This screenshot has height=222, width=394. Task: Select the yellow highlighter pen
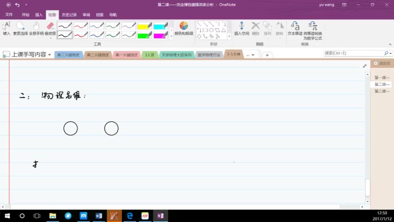[x=145, y=26]
